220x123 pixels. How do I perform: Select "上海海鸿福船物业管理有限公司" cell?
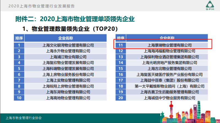coord(167,51)
